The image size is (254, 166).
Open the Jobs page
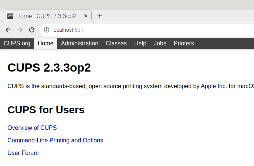pyautogui.click(x=160, y=43)
